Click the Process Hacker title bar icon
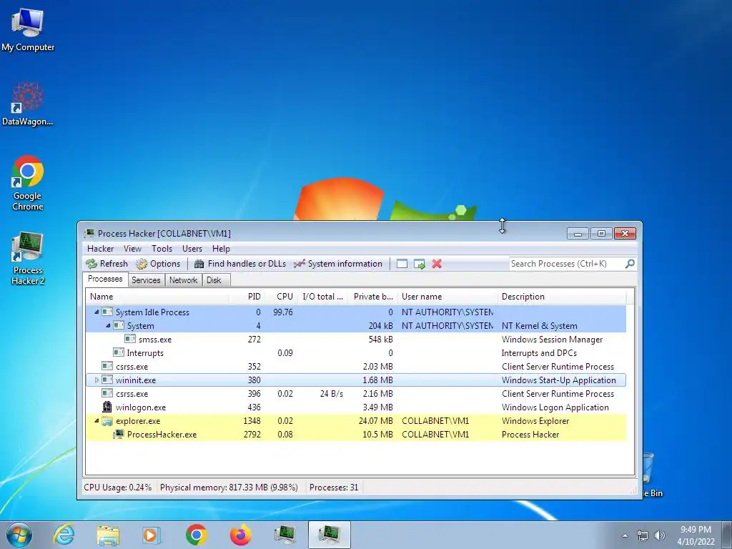 (x=89, y=233)
